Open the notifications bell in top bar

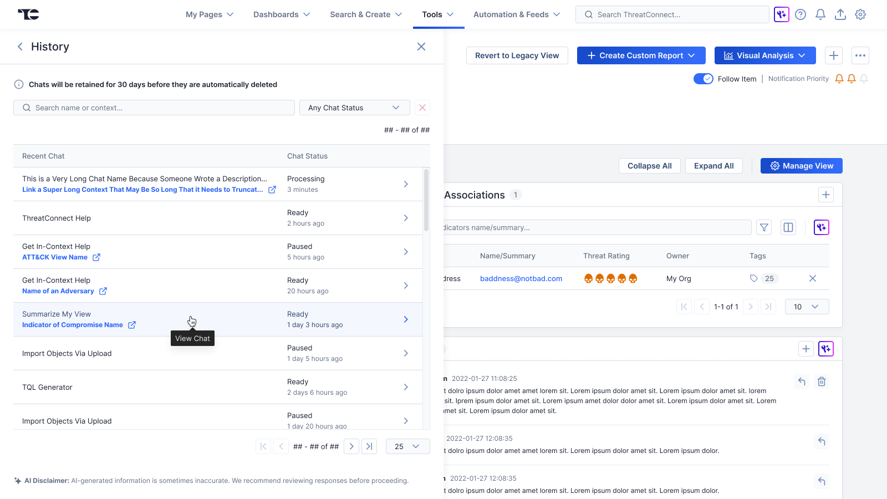pos(820,14)
